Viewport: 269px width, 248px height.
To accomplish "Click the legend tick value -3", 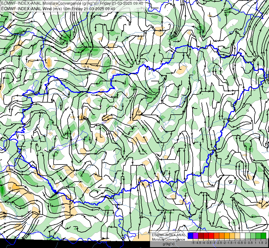I will click(214, 243).
